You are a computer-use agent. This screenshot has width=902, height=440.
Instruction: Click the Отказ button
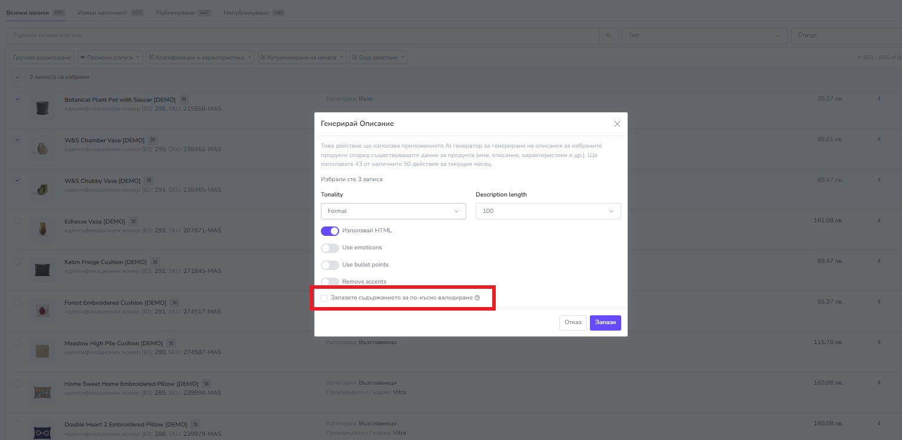coord(573,323)
